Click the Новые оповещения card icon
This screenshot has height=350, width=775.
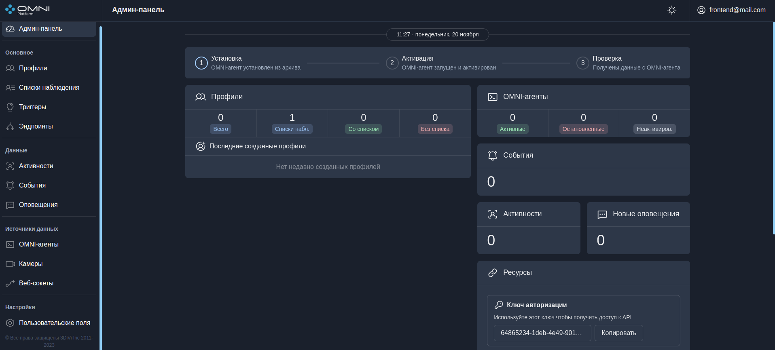pyautogui.click(x=602, y=215)
